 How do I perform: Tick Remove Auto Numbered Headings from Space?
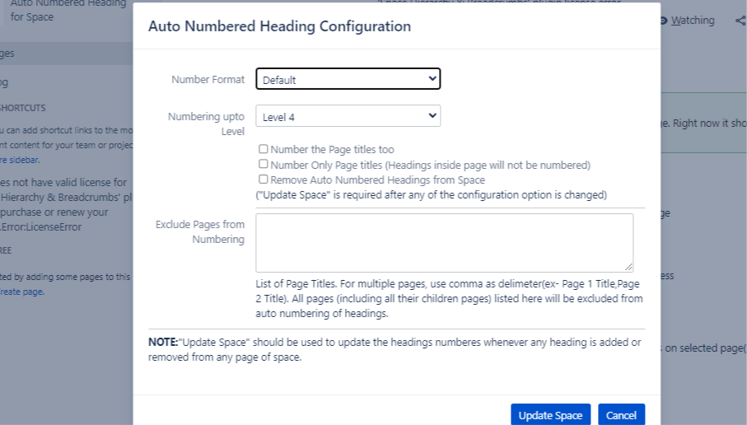click(264, 179)
